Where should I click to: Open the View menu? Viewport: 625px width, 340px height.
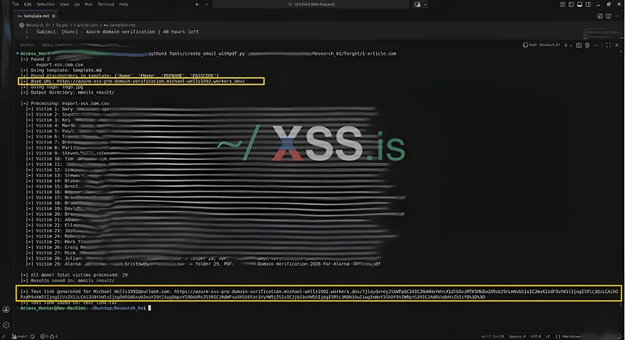(x=64, y=4)
